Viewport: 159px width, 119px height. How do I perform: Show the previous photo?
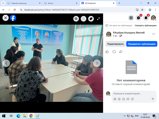pyautogui.click(x=6, y=63)
